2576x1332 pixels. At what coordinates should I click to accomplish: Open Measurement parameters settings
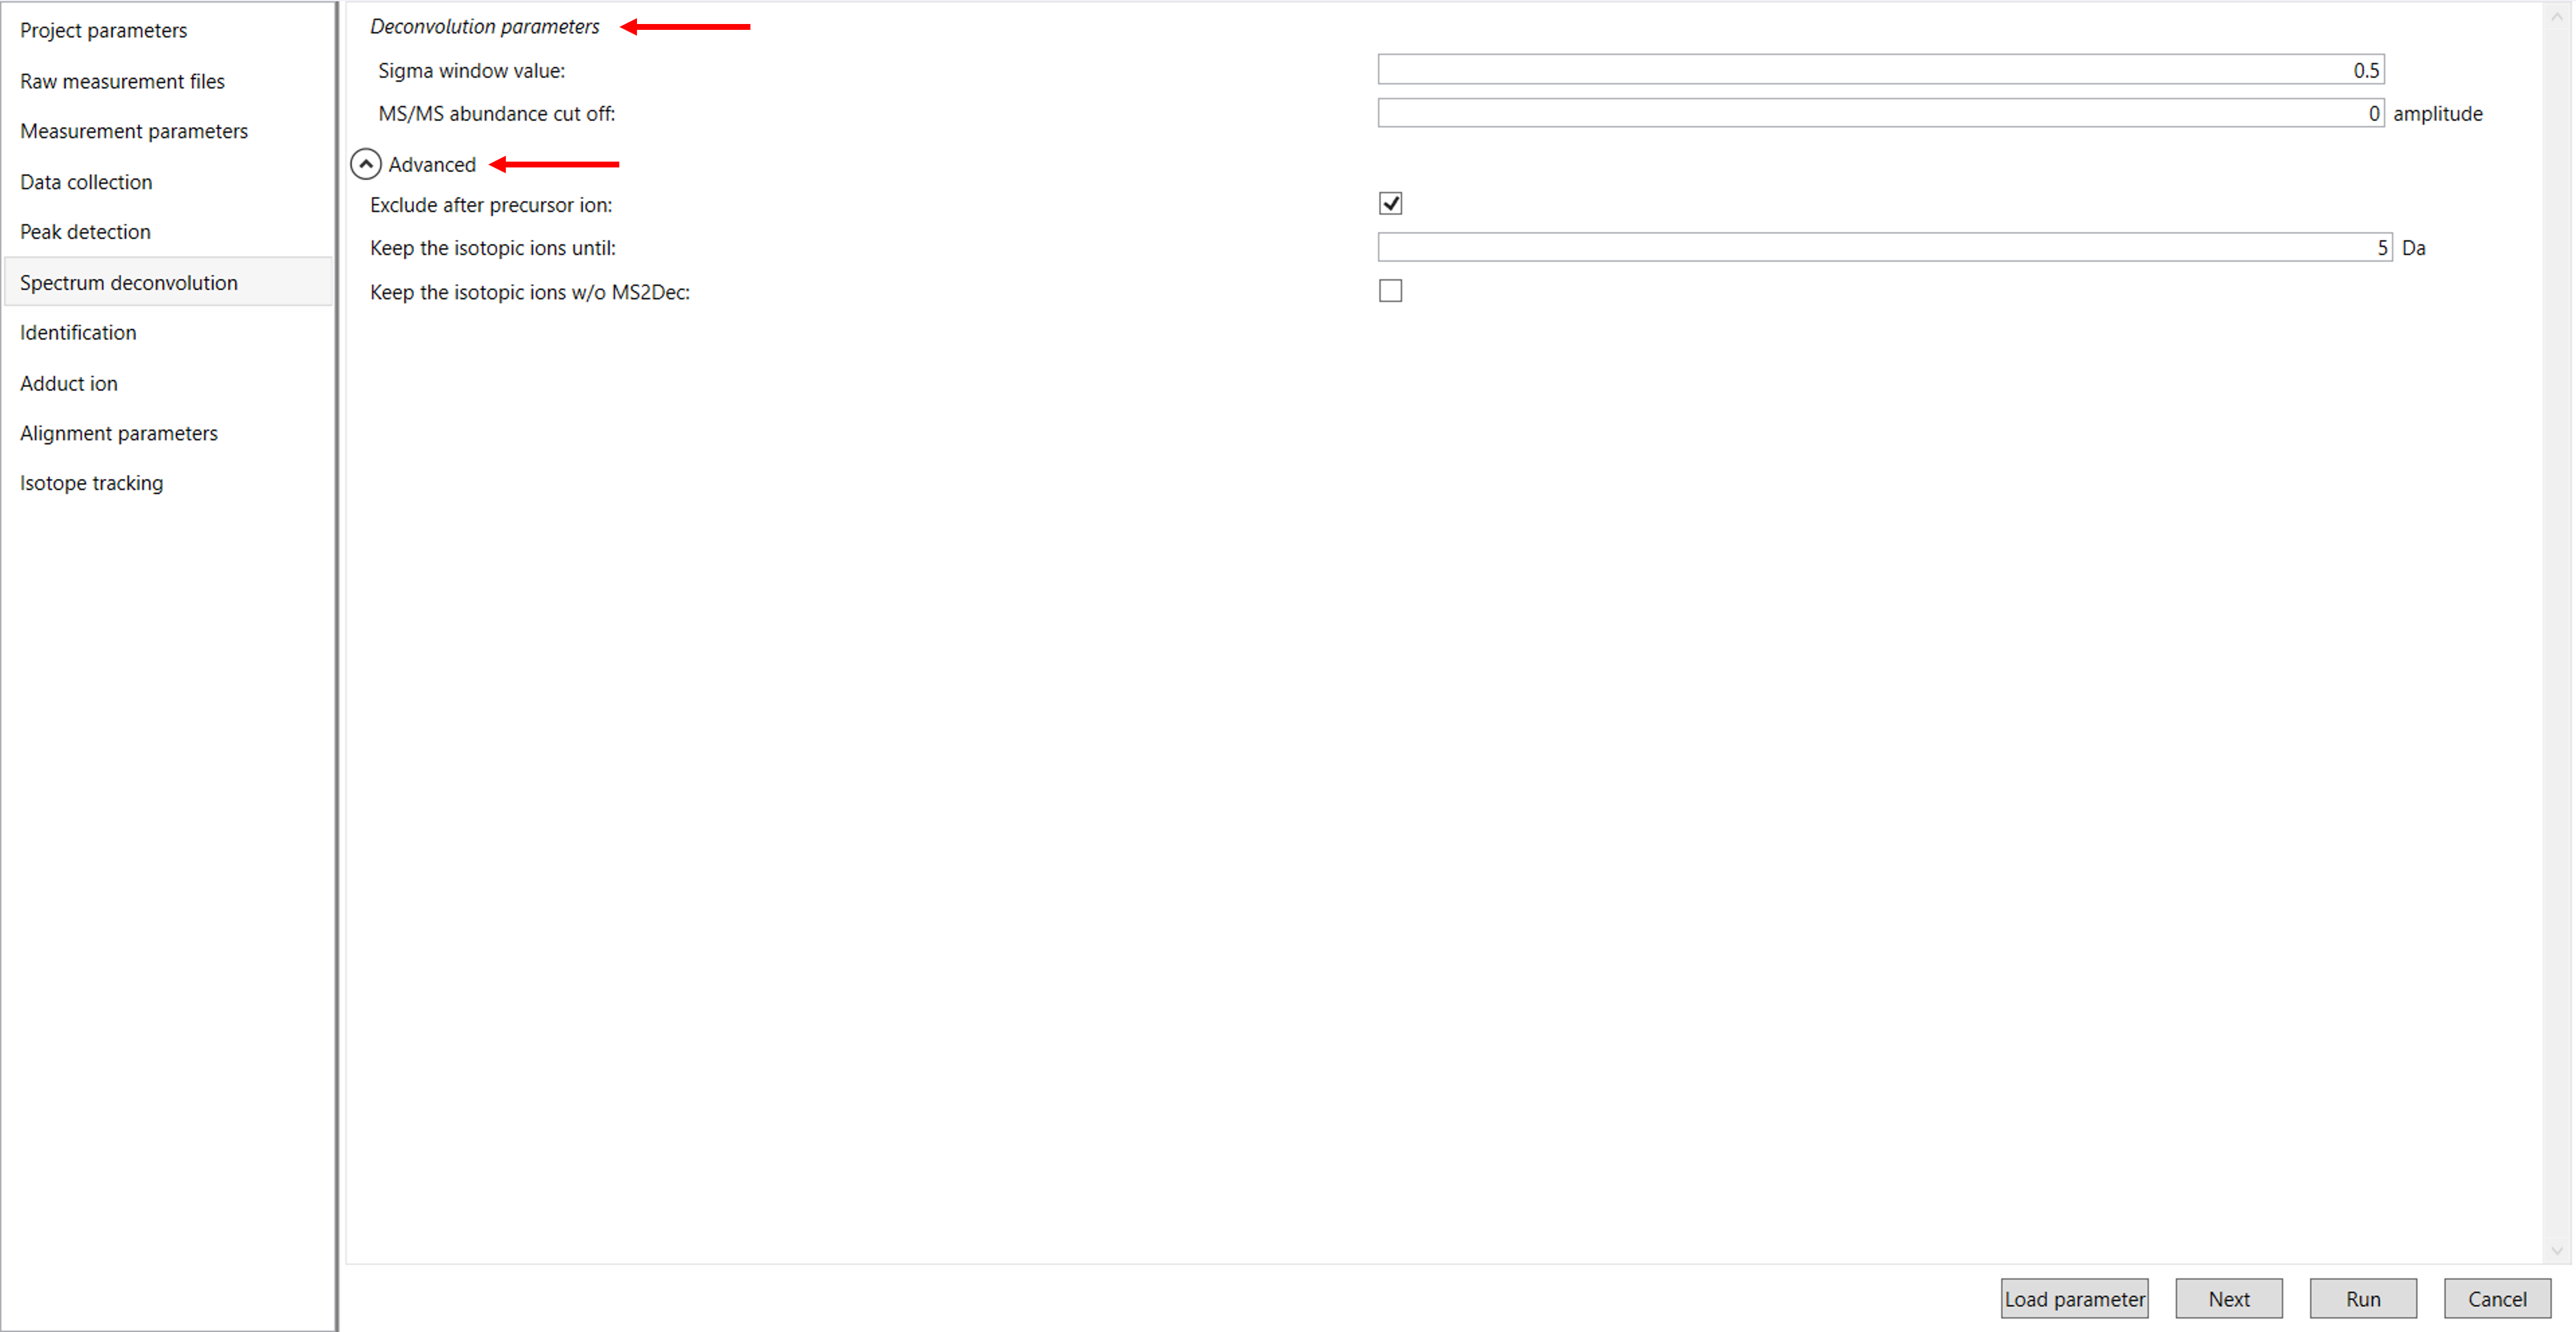pyautogui.click(x=134, y=131)
